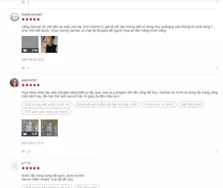Viewport: 223px width, 188px height.
Task: Click the anonymous p*****6 user avatar
Action: [14, 166]
